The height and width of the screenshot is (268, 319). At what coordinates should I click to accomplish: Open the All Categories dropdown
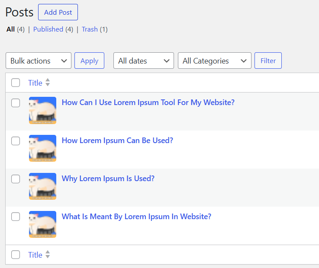[215, 61]
